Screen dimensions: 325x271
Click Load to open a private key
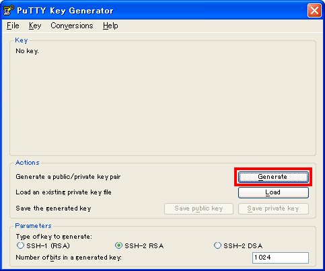(273, 192)
